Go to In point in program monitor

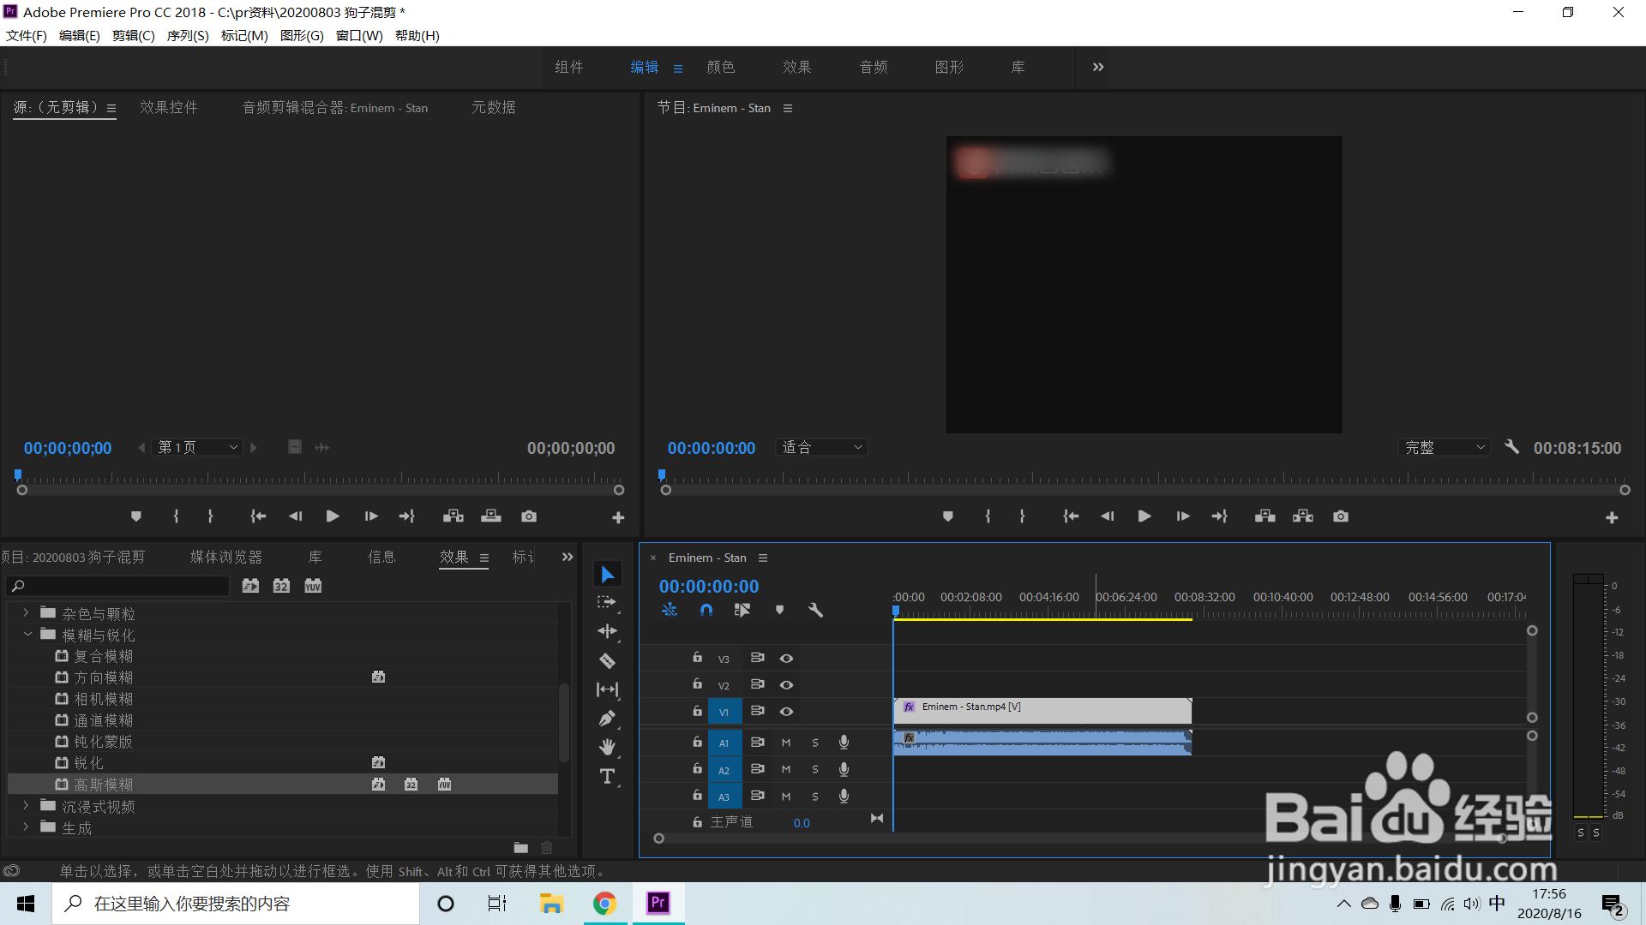[x=1071, y=516]
